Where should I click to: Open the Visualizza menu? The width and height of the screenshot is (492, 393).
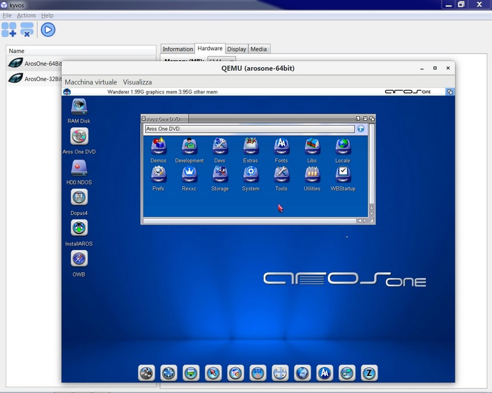(137, 82)
